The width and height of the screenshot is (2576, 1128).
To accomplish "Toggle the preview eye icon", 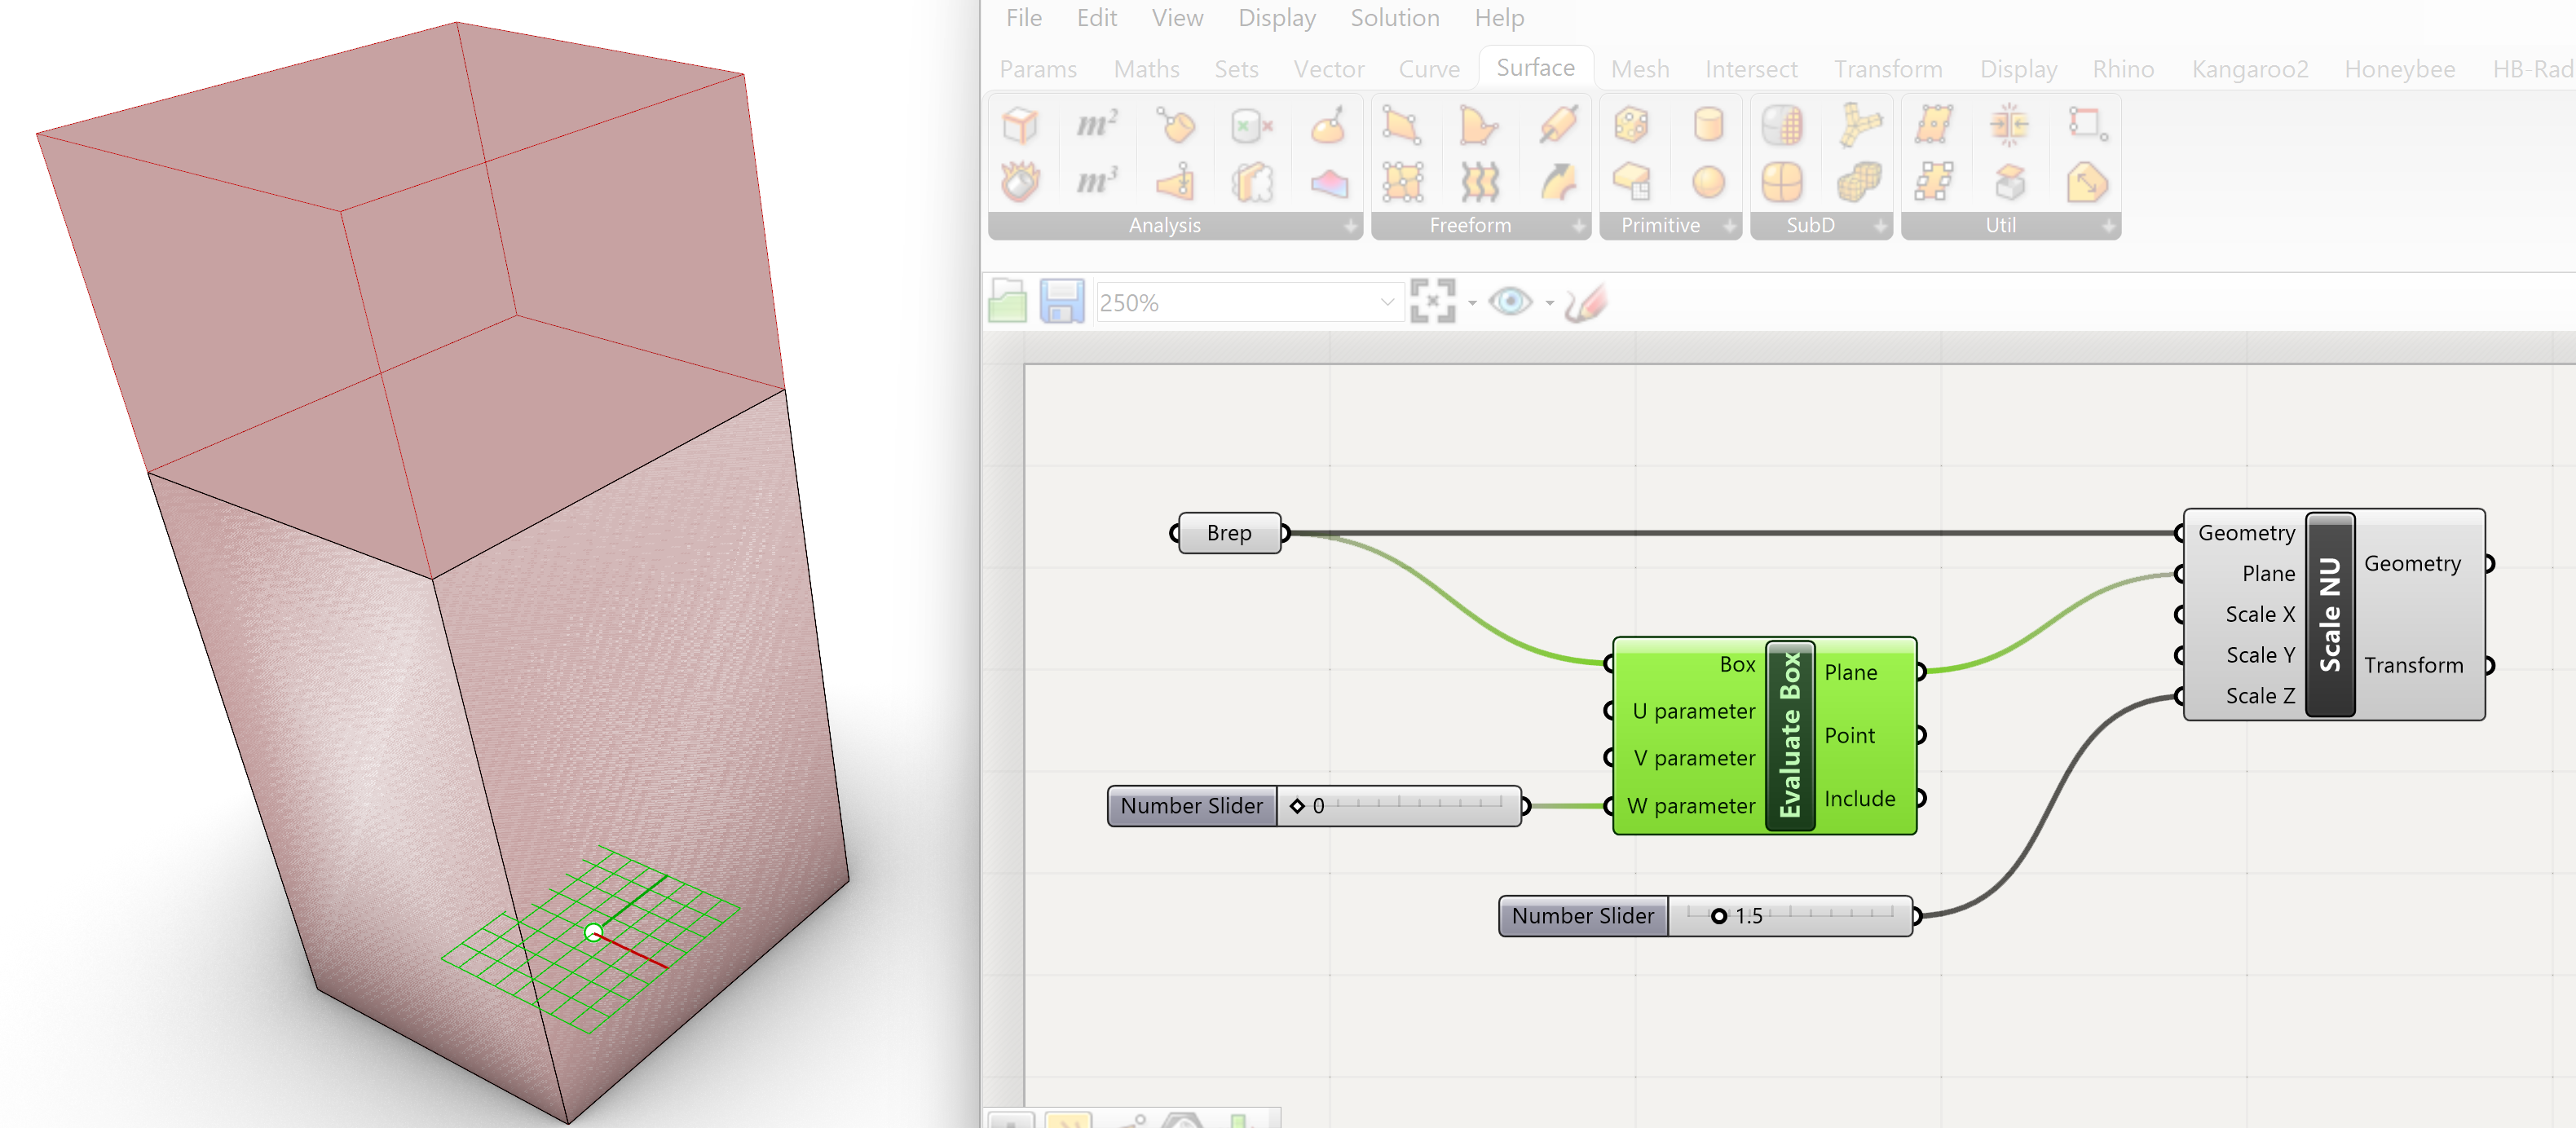I will [x=1510, y=301].
